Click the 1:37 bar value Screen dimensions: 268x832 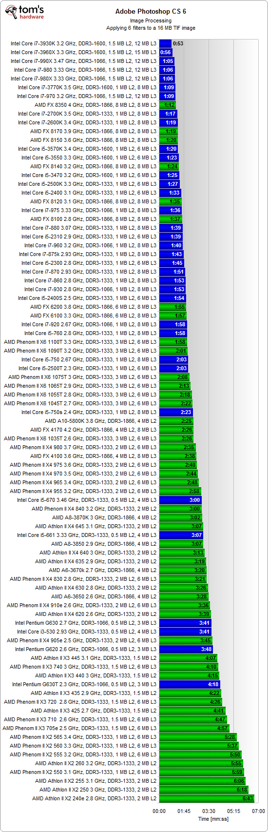point(175,219)
